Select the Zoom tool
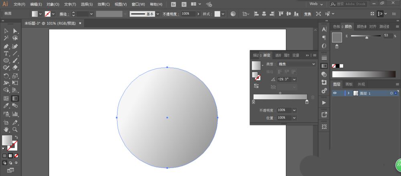Image resolution: width=401 pixels, height=176 pixels. (15, 129)
